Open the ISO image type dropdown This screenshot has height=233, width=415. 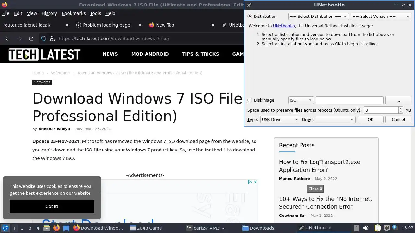(301, 100)
